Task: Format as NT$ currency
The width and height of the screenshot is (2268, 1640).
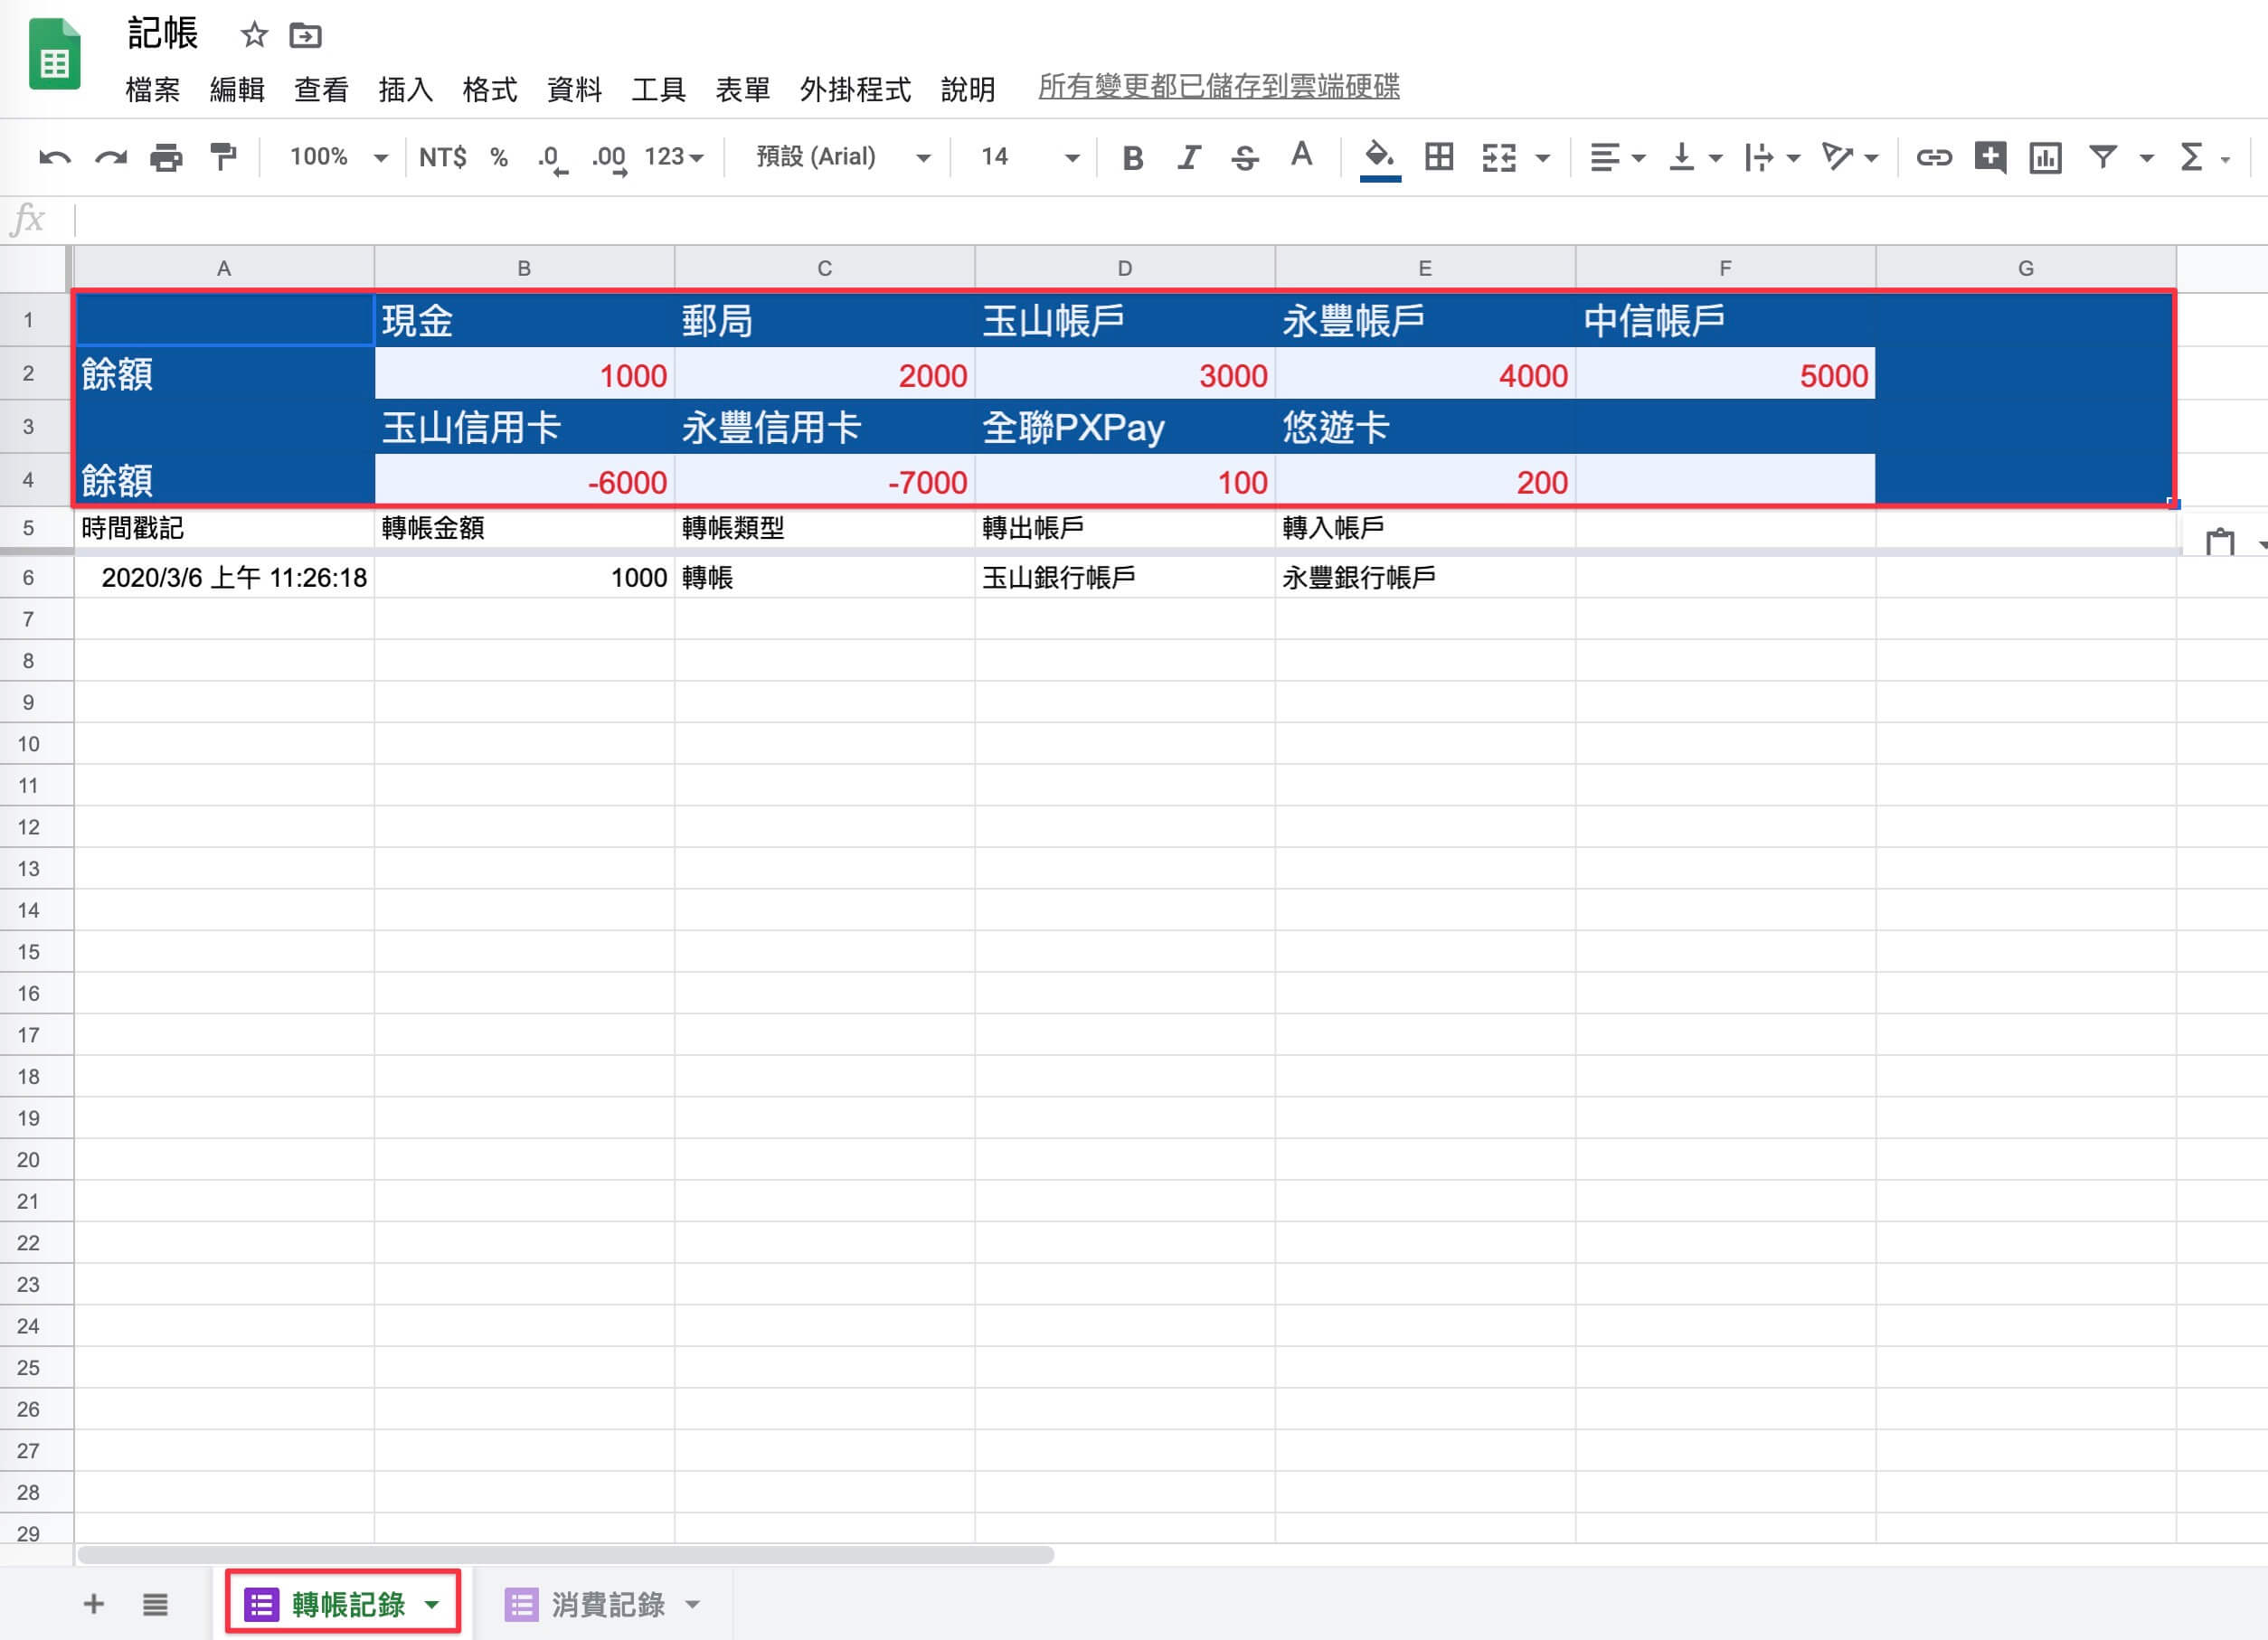Action: (442, 157)
